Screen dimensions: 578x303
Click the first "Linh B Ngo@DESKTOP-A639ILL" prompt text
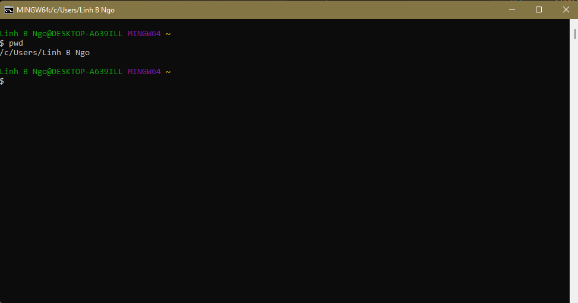(x=61, y=34)
